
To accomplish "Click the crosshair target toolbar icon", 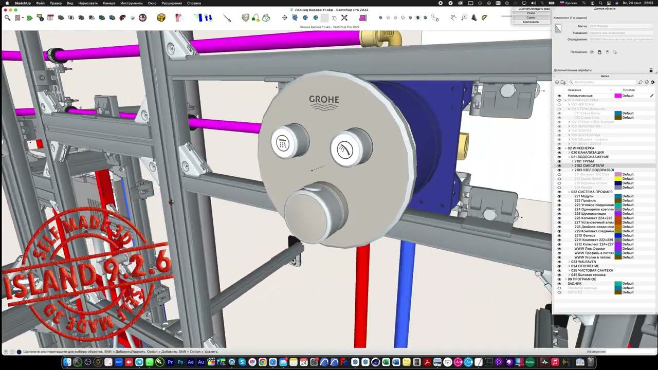I will (x=284, y=18).
